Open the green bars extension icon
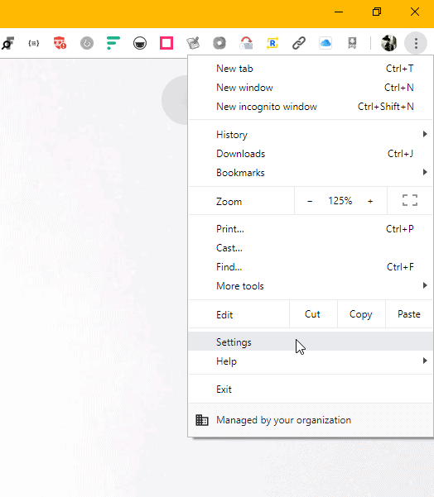Screen dimensions: 434x497 113,43
